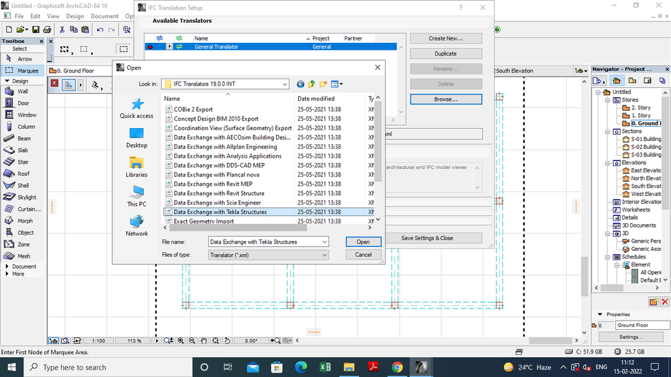Choose the Column tool
Viewport: 671px width, 377px height.
(x=23, y=127)
